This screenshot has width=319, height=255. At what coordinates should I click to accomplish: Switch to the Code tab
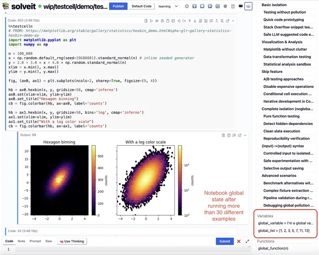click(x=9, y=241)
